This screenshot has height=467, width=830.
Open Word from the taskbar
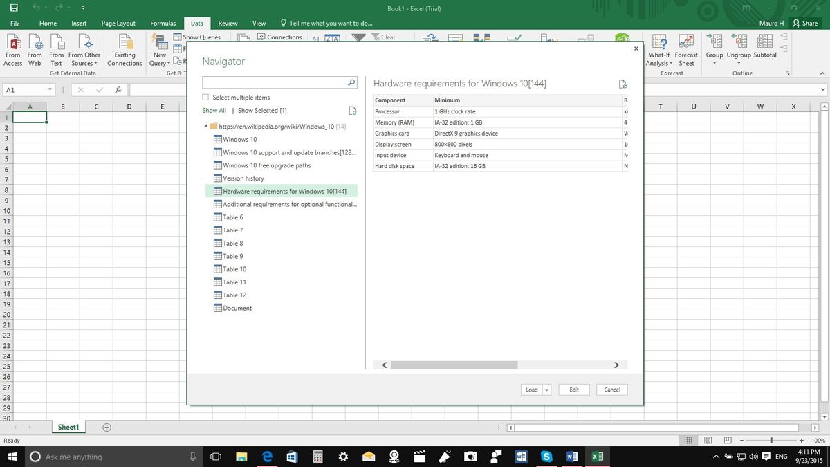click(x=521, y=457)
